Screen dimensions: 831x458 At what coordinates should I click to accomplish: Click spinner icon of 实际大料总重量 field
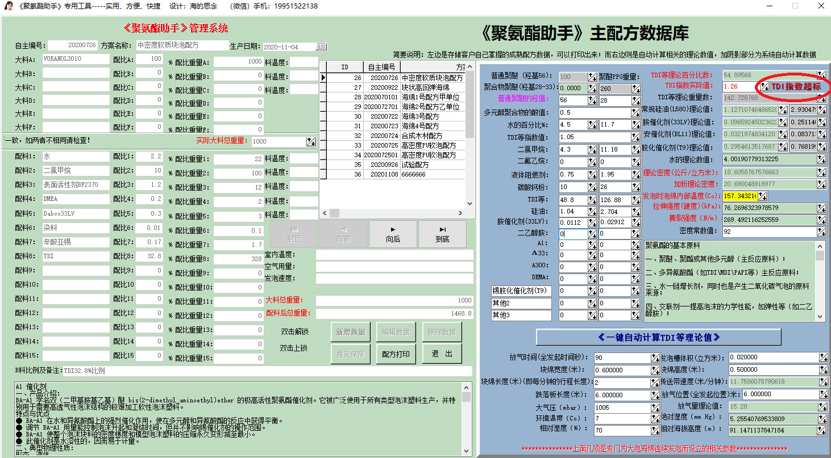311,142
